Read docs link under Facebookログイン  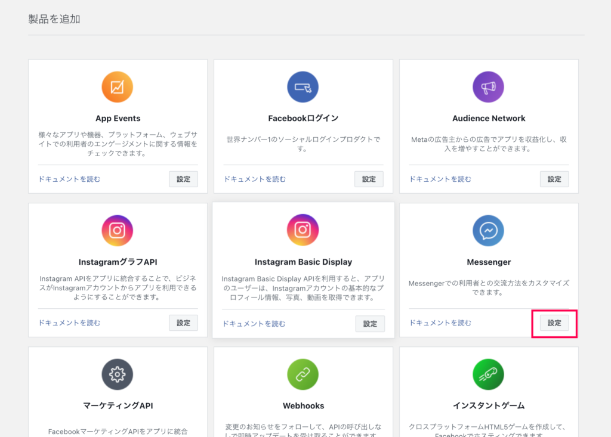[x=255, y=179]
